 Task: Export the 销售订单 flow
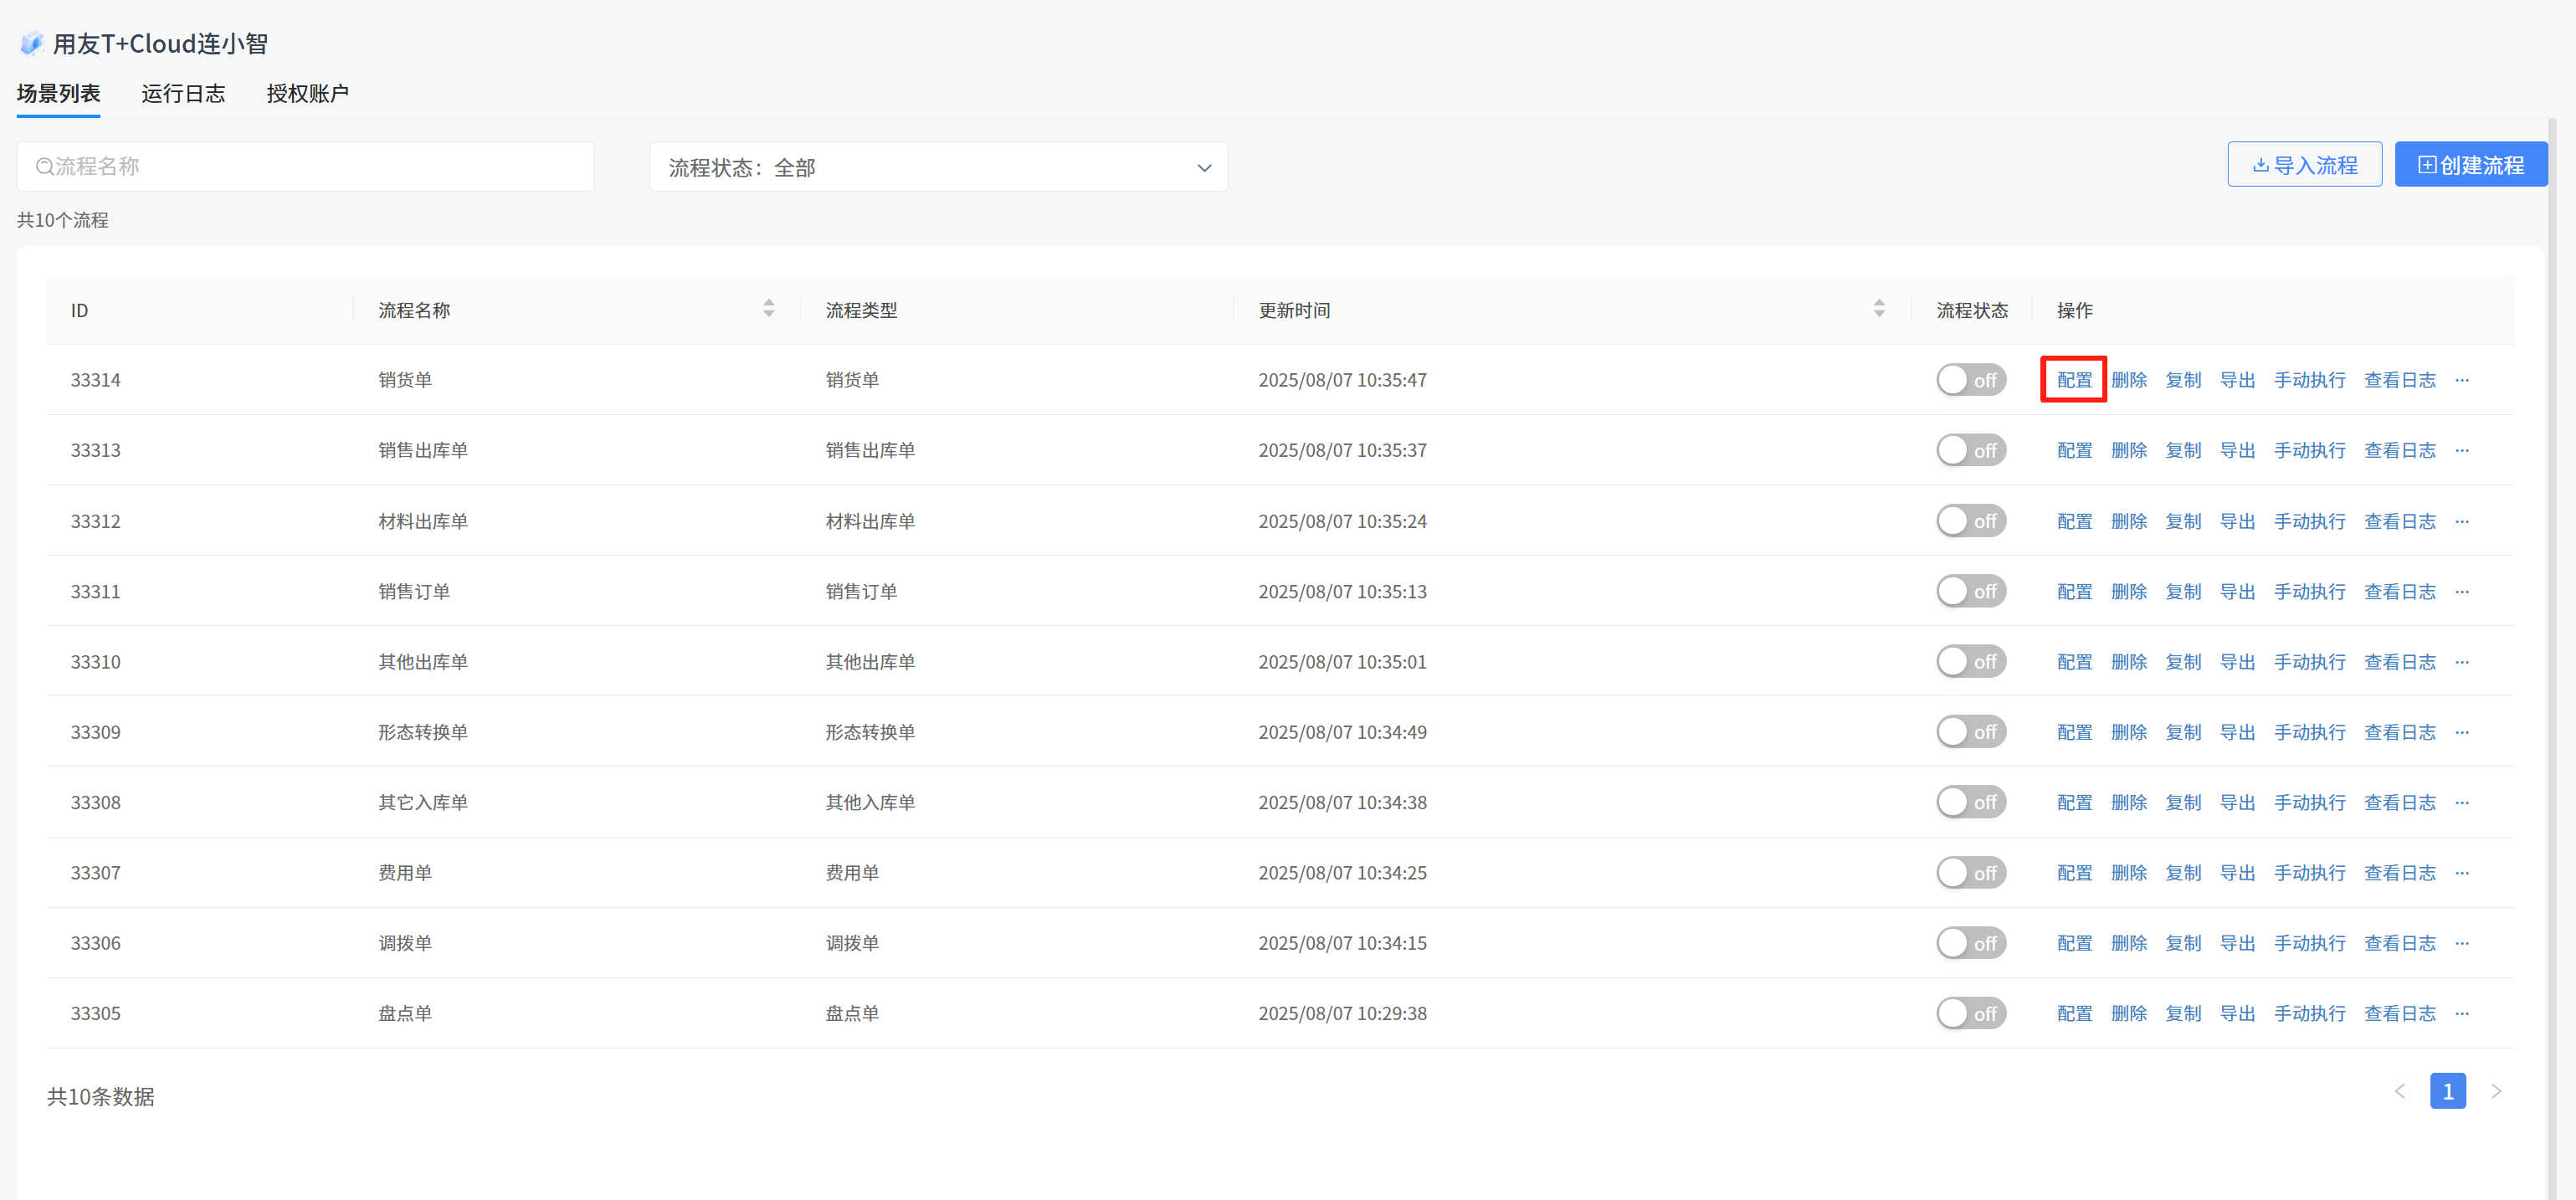2237,591
